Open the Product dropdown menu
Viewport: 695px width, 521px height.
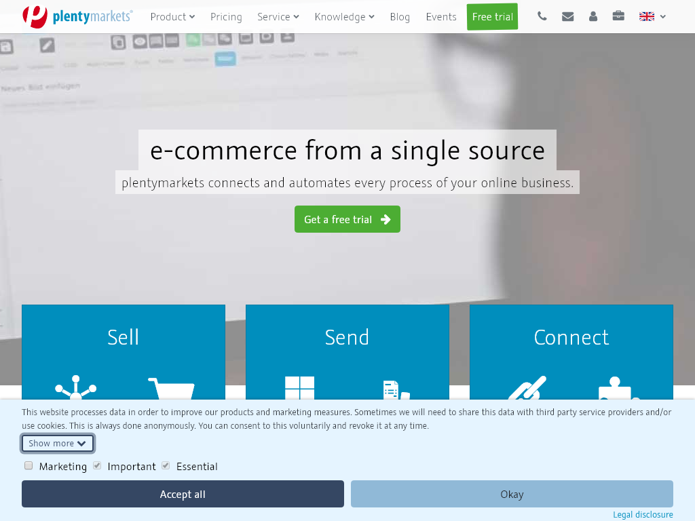coord(172,17)
